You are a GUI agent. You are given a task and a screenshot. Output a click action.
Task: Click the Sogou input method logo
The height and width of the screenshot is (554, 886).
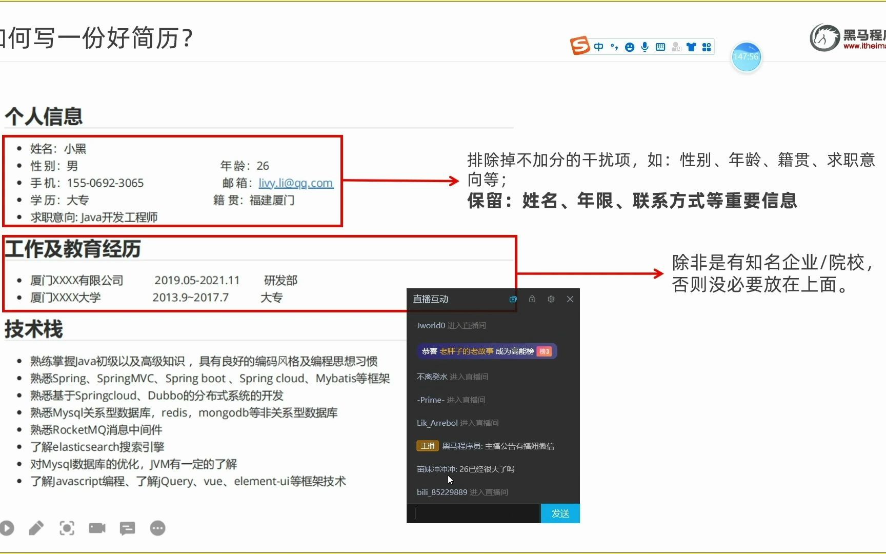tap(580, 46)
